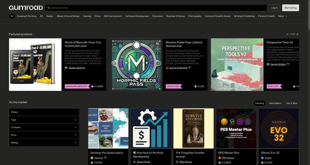This screenshot has height=165, width=310.
Task: Switch to Hot & New tab
Action: [x=292, y=103]
